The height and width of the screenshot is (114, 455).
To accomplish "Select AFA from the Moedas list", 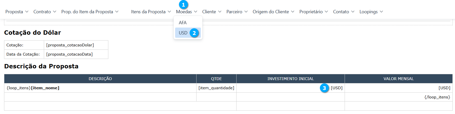I will (x=183, y=23).
